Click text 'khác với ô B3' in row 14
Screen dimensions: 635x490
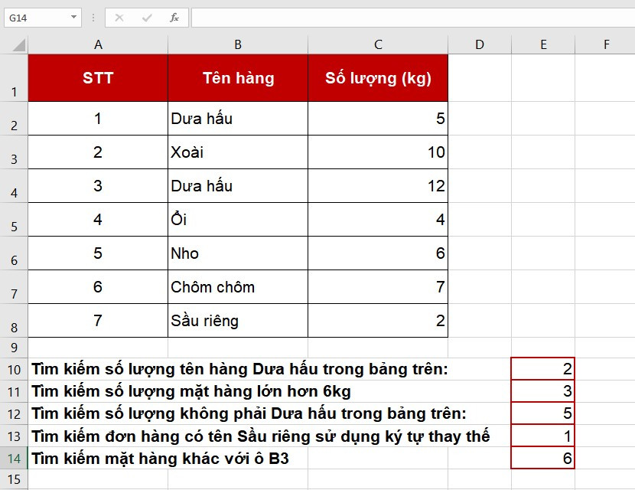click(236, 459)
